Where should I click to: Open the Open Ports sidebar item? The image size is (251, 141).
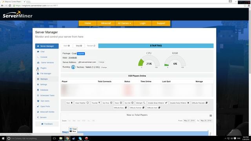[x=47, y=106]
